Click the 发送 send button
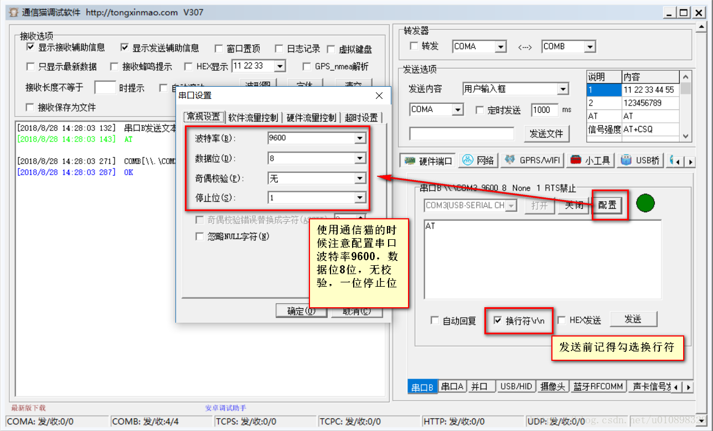Screen dimensions: 713x431 click(x=633, y=319)
